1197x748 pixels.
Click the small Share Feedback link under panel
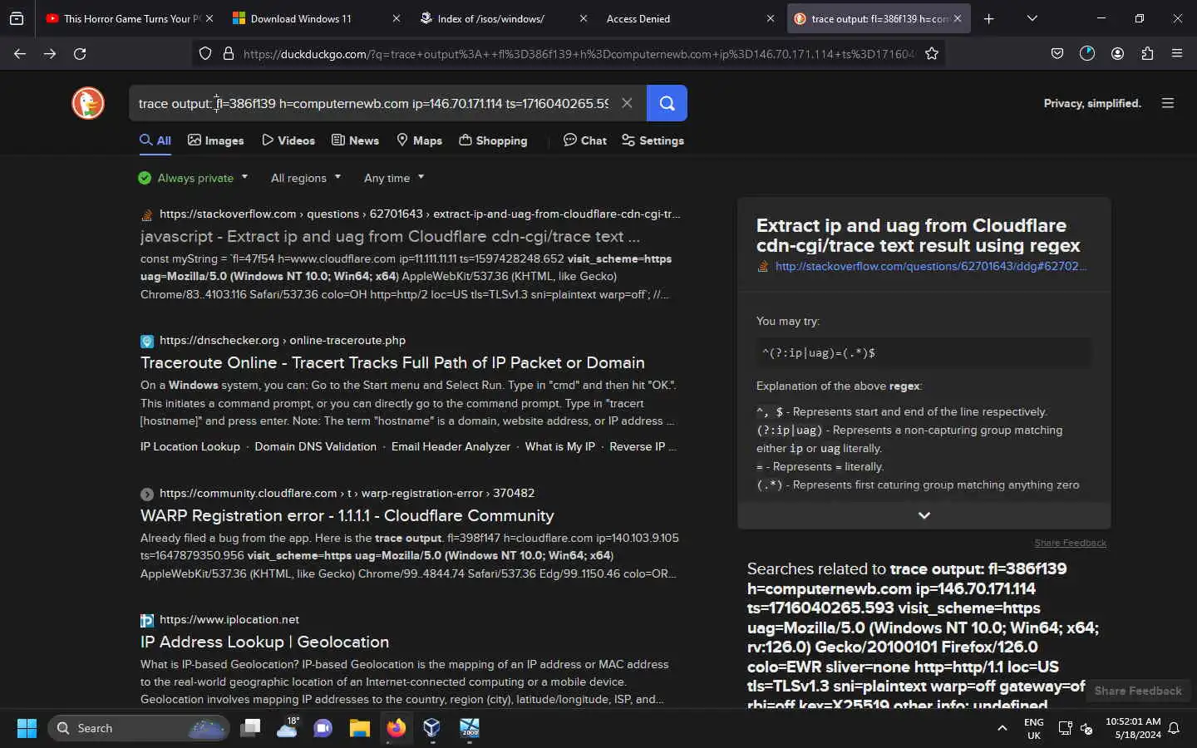tap(1070, 543)
